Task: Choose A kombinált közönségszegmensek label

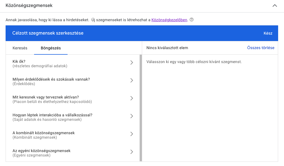Action: [44, 133]
